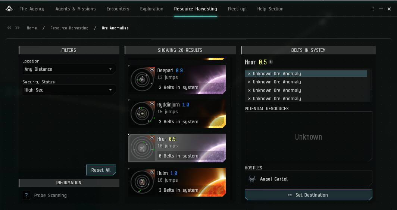This screenshot has height=210, width=397.
Task: Click the Agency logo icon
Action: (9, 9)
